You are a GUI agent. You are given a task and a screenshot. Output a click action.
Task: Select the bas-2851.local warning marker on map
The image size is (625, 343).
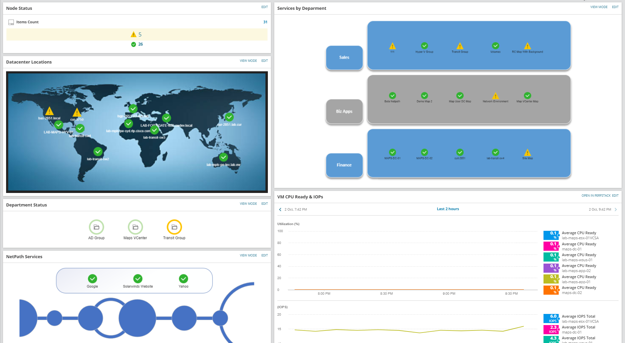[49, 111]
